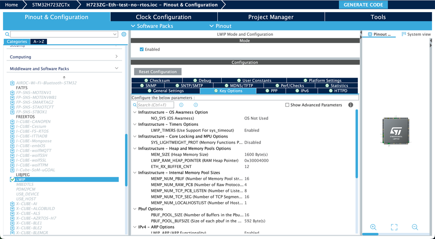This screenshot has height=239, width=435.
Task: Click the GENERATE CODE button
Action: click(x=363, y=5)
